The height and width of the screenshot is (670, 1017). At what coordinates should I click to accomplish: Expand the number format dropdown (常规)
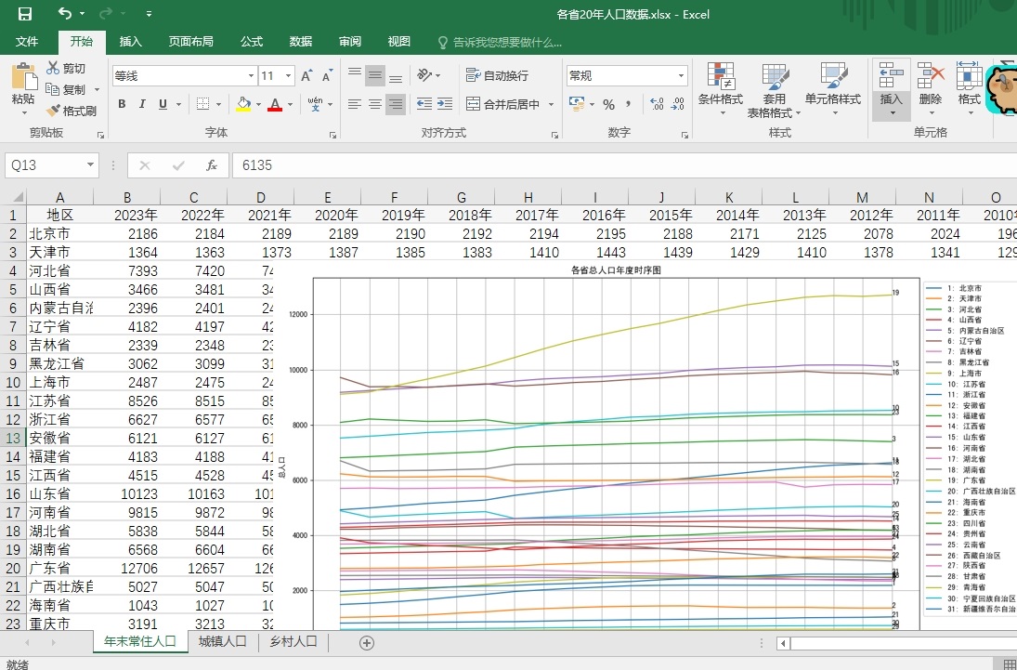point(681,76)
